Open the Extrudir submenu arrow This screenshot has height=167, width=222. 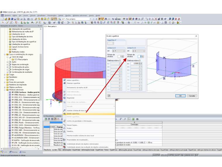[x=114, y=106]
